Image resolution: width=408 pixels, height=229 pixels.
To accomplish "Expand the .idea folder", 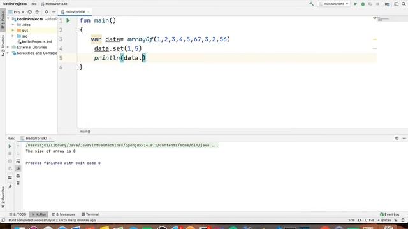I will [13, 25].
